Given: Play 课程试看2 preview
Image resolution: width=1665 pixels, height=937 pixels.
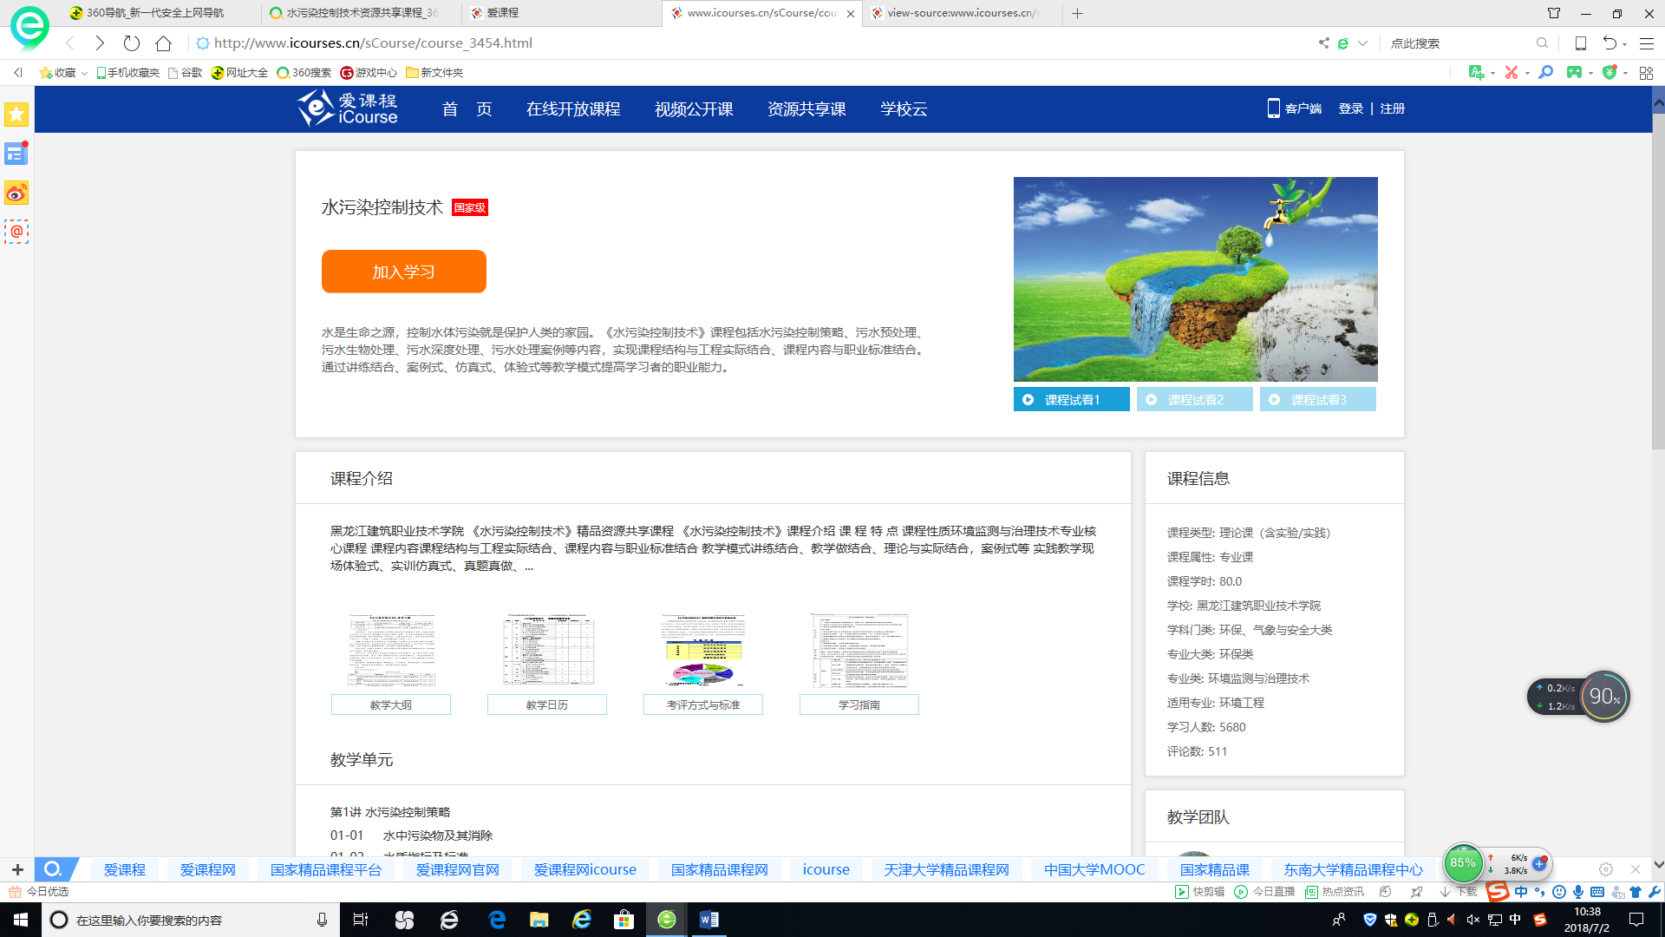Looking at the screenshot, I should pyautogui.click(x=1195, y=399).
